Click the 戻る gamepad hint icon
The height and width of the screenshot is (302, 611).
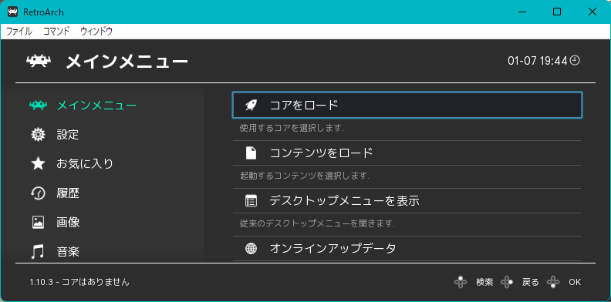[x=507, y=282]
